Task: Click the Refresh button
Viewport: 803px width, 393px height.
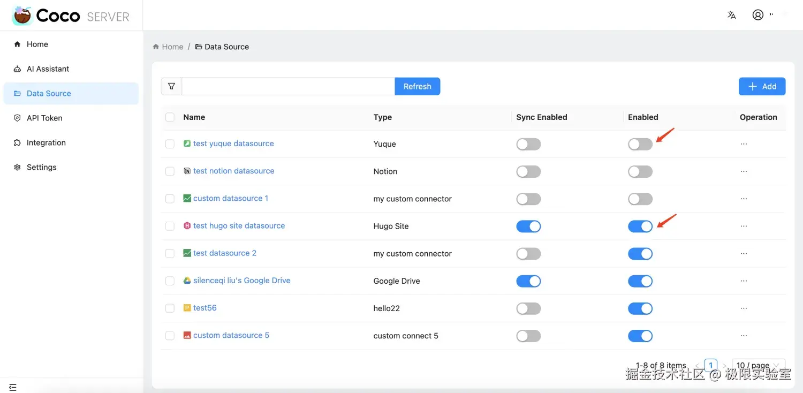Action: click(417, 86)
